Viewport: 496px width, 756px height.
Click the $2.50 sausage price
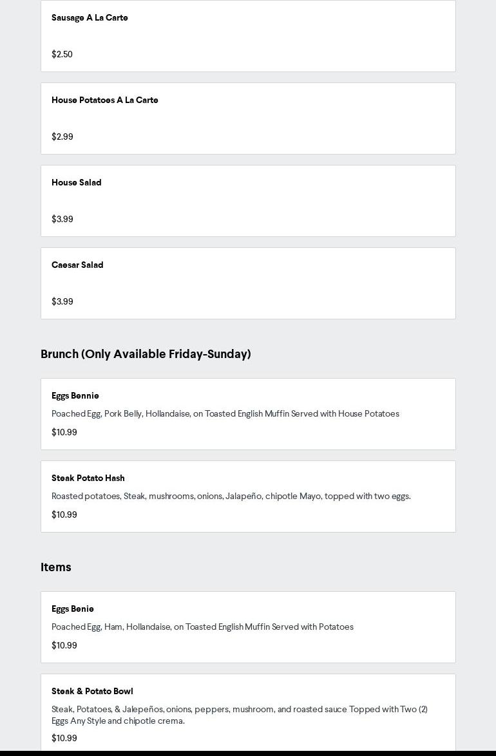pos(62,55)
